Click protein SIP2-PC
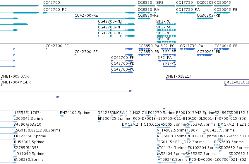Screen dimensions: 249x164 [x=168, y=46]
